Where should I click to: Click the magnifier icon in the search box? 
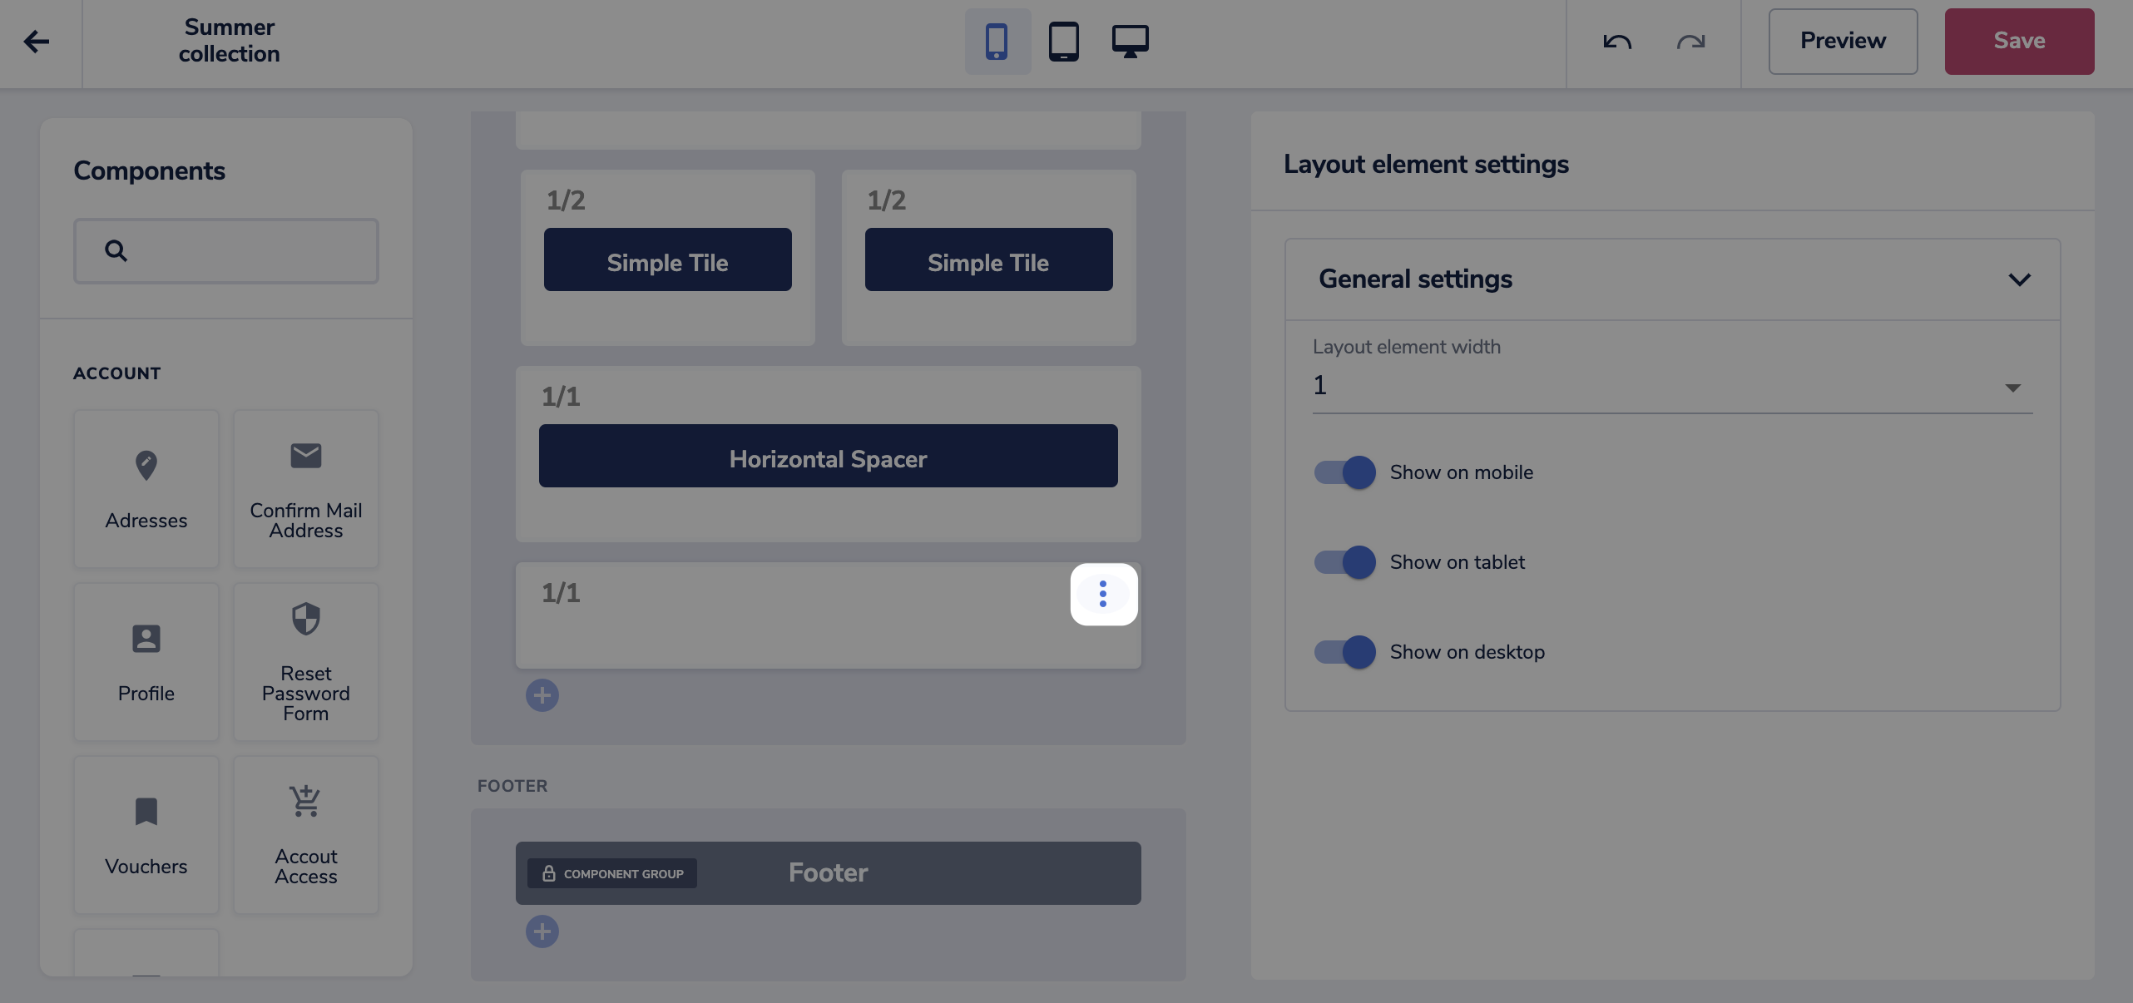pyautogui.click(x=116, y=251)
